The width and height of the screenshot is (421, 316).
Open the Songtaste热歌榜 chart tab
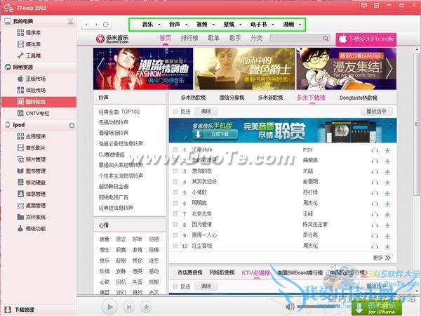[x=358, y=98]
